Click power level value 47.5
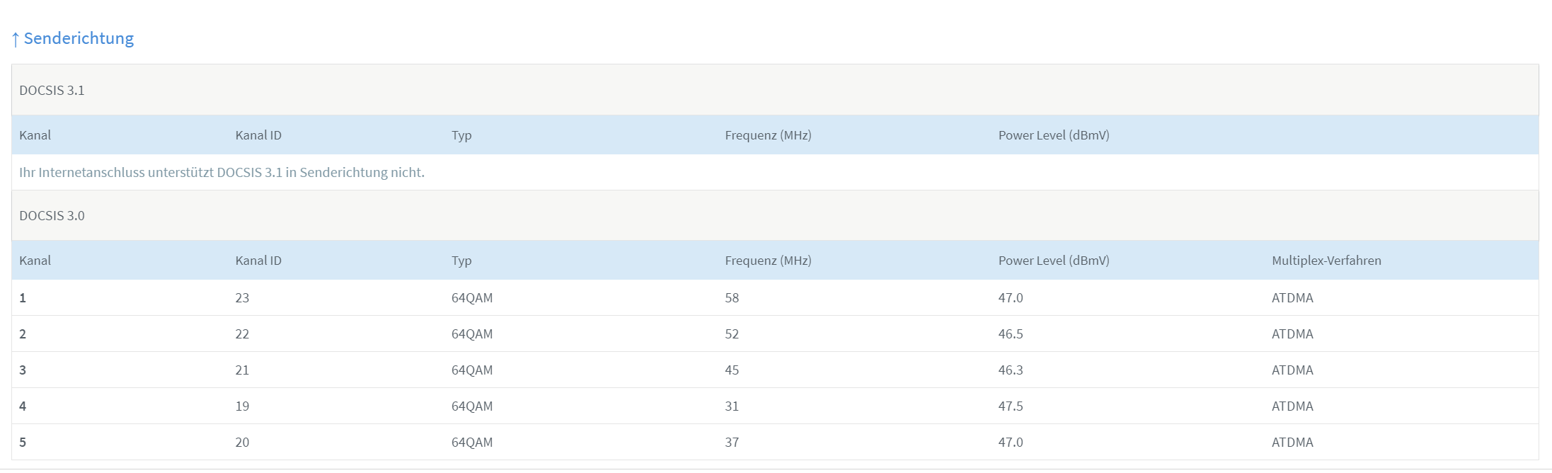This screenshot has width=1552, height=473. point(1010,406)
